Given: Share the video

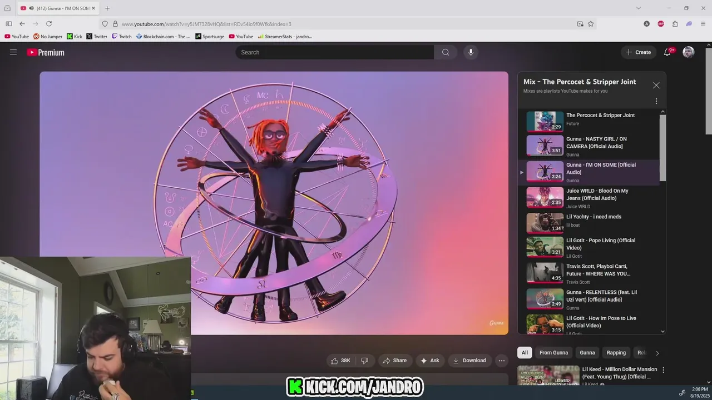Looking at the screenshot, I should pos(394,361).
